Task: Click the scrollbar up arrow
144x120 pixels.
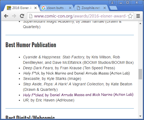Action: (x=140, y=23)
